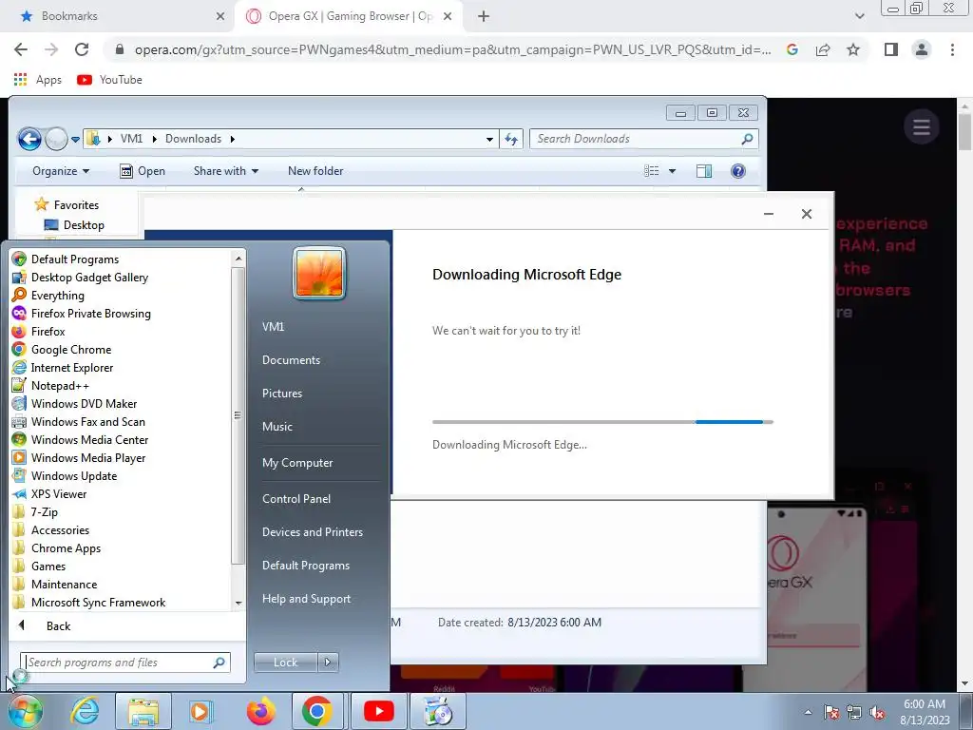This screenshot has width=973, height=730.
Task: Open Windows Explorer taskbar icon
Action: click(143, 711)
